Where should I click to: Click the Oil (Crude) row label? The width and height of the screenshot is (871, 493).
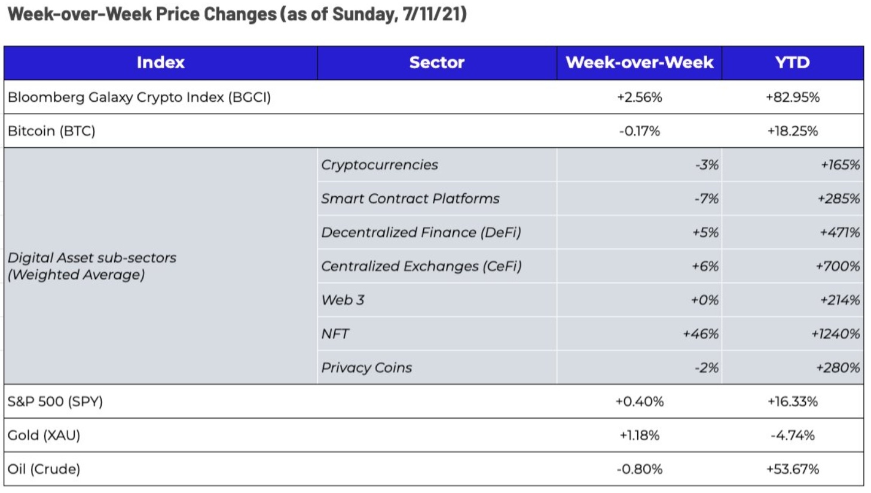point(44,469)
